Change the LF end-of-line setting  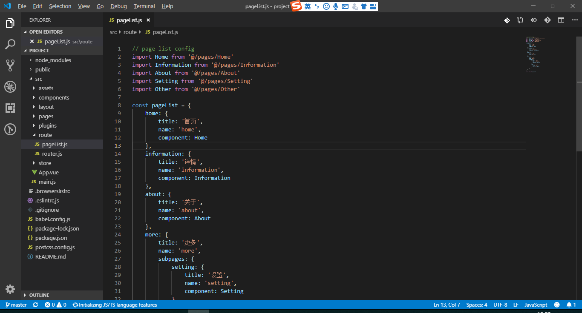(516, 305)
